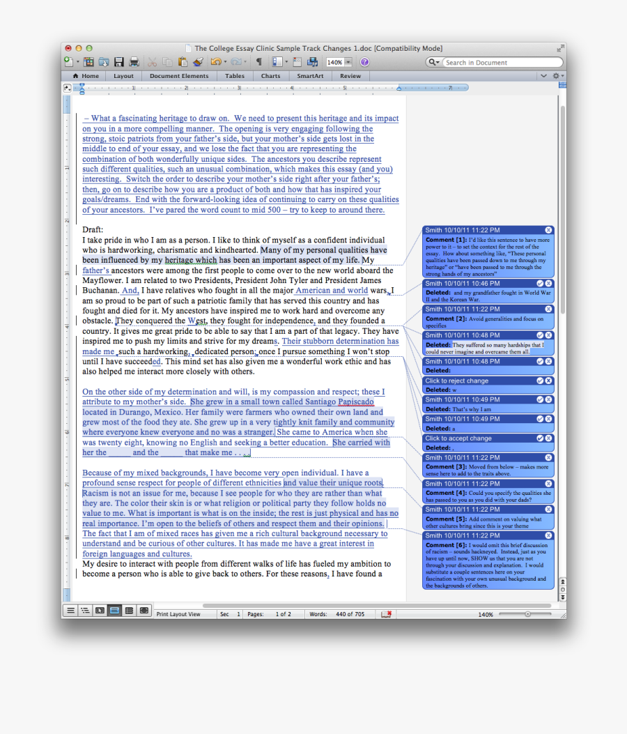Open the Charts ribbon tab
The image size is (627, 734).
(271, 75)
